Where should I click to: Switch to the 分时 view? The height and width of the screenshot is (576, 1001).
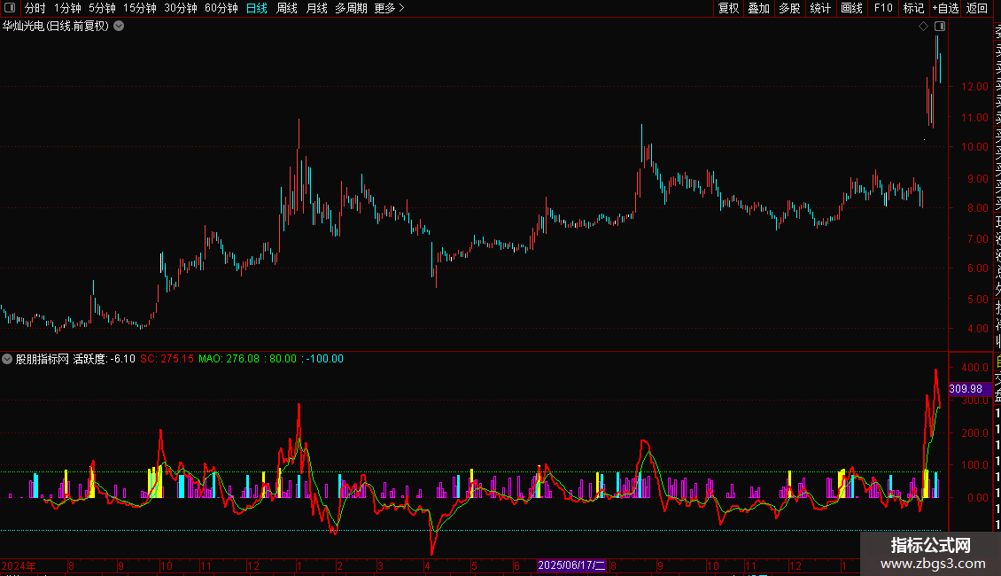35,8
